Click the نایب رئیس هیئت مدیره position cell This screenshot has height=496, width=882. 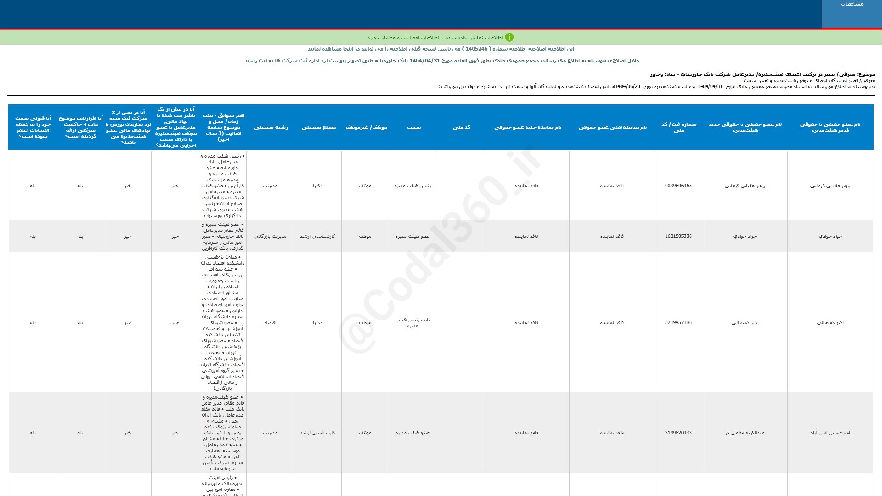[413, 323]
